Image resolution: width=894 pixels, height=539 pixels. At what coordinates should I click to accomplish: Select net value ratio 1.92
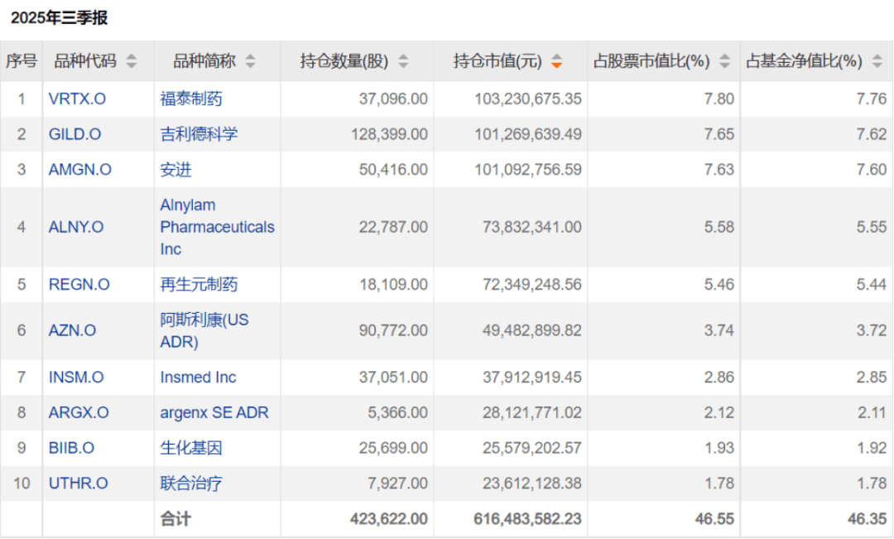click(872, 448)
